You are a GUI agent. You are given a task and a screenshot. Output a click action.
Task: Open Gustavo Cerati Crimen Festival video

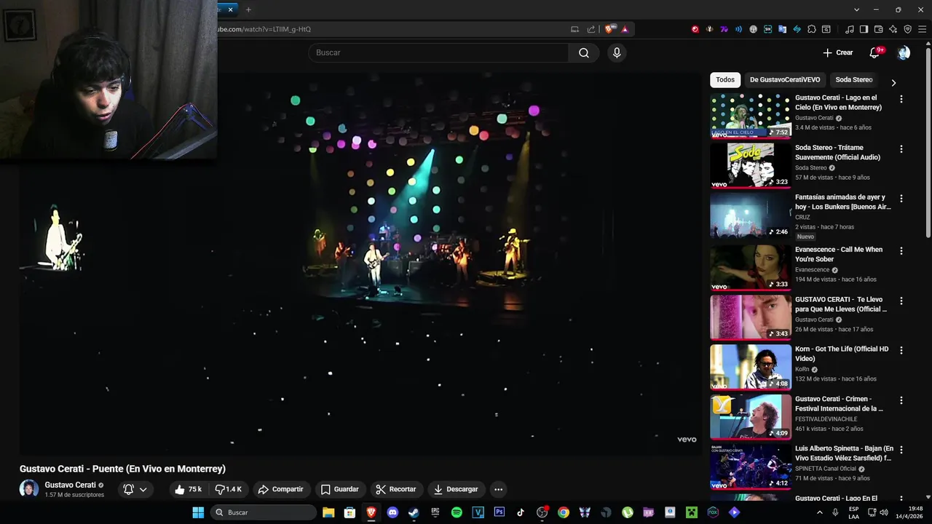pyautogui.click(x=839, y=403)
